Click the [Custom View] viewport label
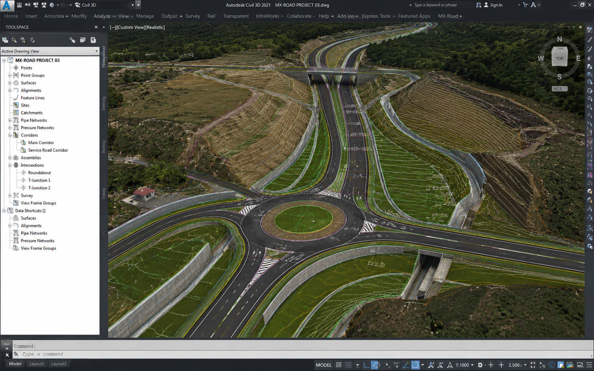Image resolution: width=594 pixels, height=371 pixels. coord(131,27)
